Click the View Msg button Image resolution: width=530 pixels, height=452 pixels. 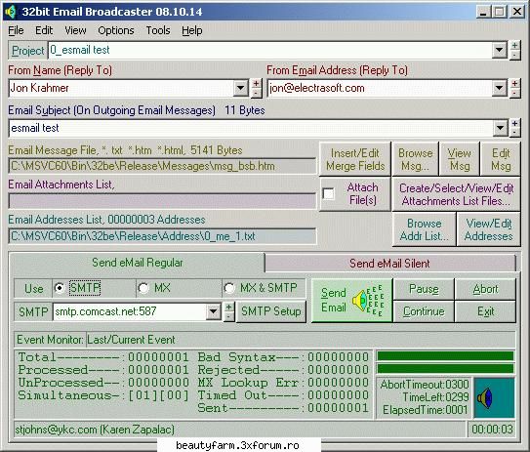[x=460, y=159]
